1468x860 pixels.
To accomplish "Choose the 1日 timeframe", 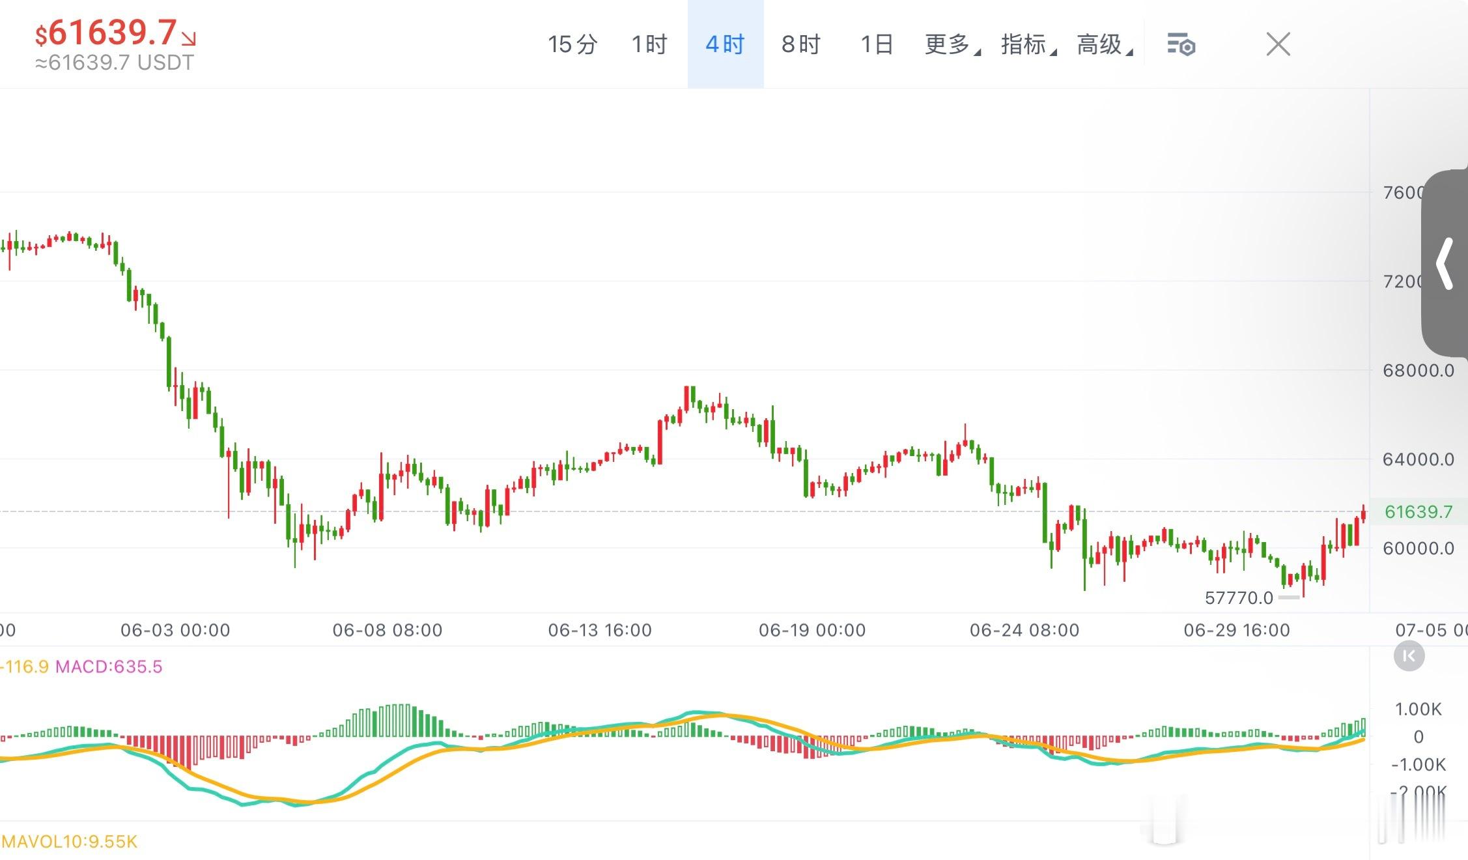I will pyautogui.click(x=877, y=44).
